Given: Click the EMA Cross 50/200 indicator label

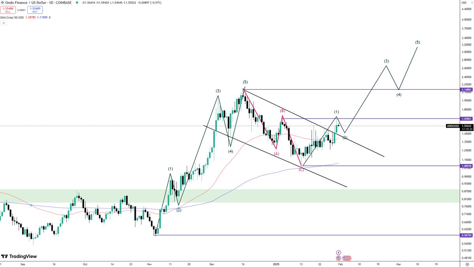Looking at the screenshot, I should (12, 18).
